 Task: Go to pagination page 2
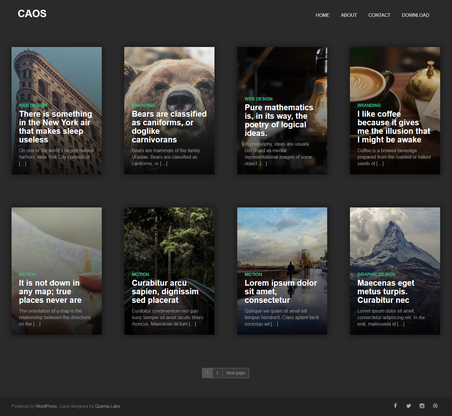click(x=217, y=373)
